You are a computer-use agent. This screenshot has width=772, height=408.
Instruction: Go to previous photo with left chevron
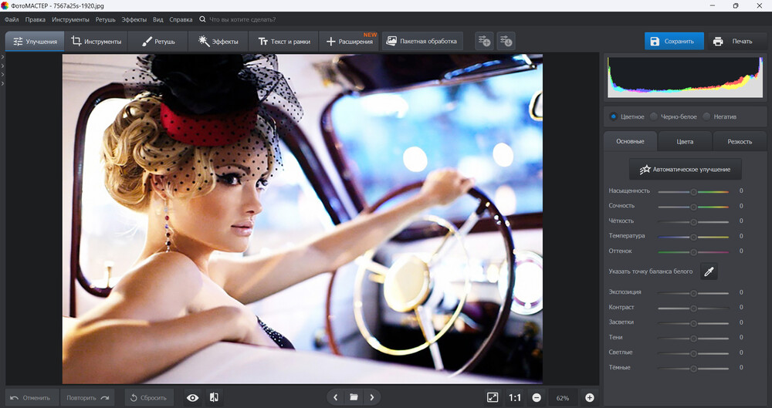(335, 398)
